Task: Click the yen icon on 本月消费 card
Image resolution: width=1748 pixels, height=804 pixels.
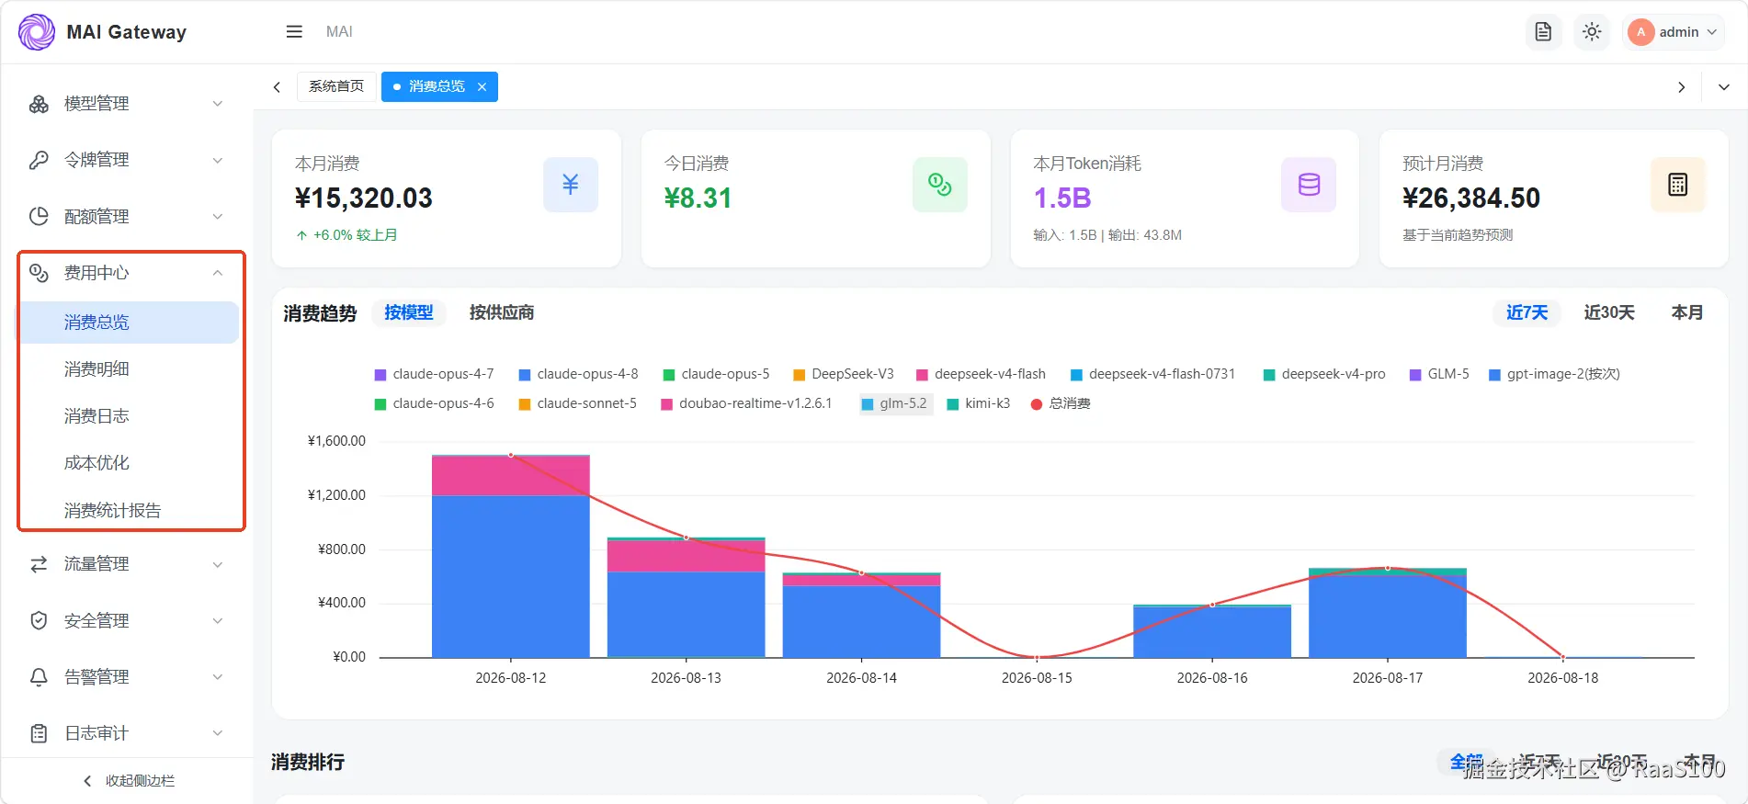Action: click(x=571, y=185)
